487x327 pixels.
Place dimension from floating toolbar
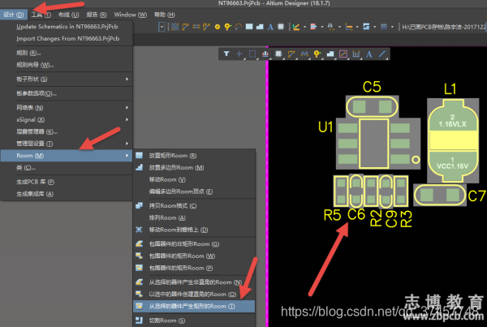click(x=356, y=54)
